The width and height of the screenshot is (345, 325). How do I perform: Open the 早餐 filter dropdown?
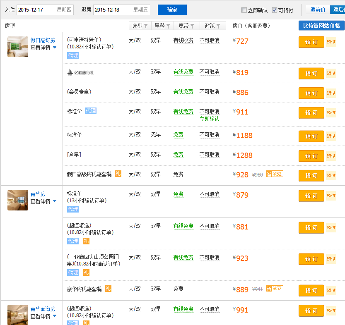pos(162,26)
